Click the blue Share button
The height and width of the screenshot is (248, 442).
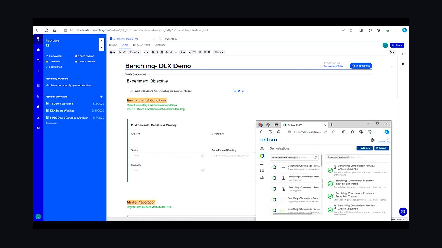coord(397,46)
